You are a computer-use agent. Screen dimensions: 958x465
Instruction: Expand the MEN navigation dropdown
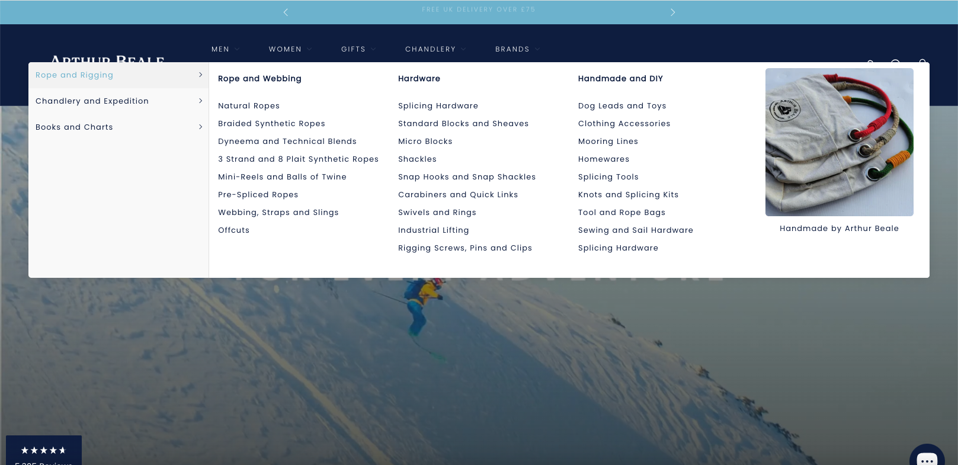[225, 49]
